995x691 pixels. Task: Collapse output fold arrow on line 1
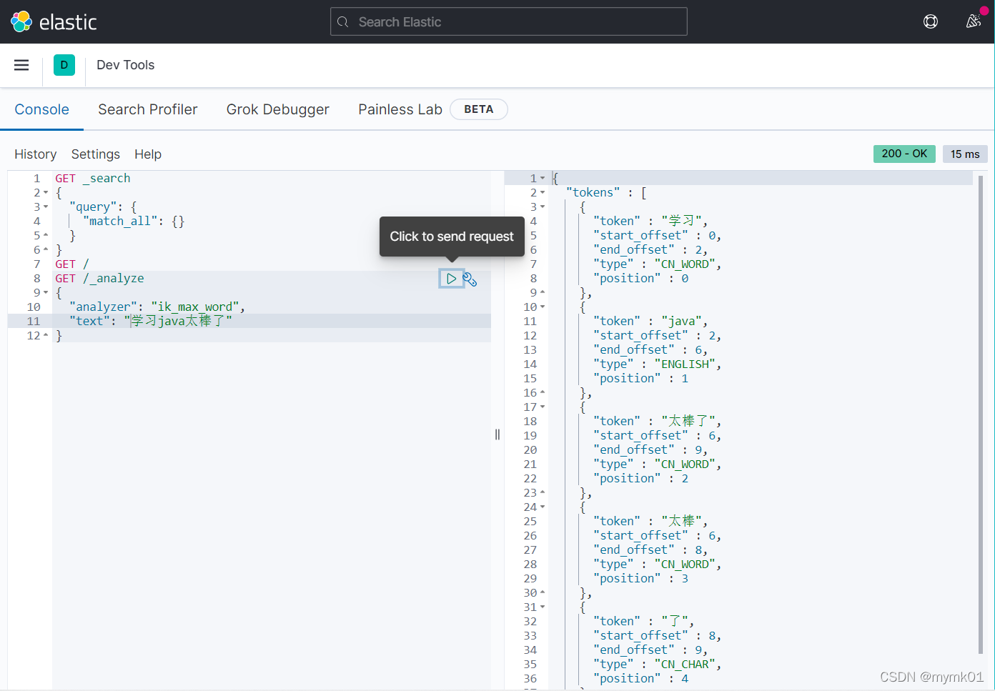543,179
